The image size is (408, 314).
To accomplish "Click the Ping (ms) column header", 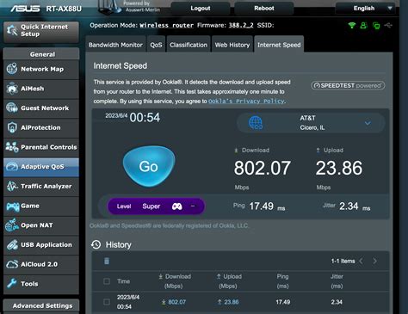I will click(x=282, y=281).
